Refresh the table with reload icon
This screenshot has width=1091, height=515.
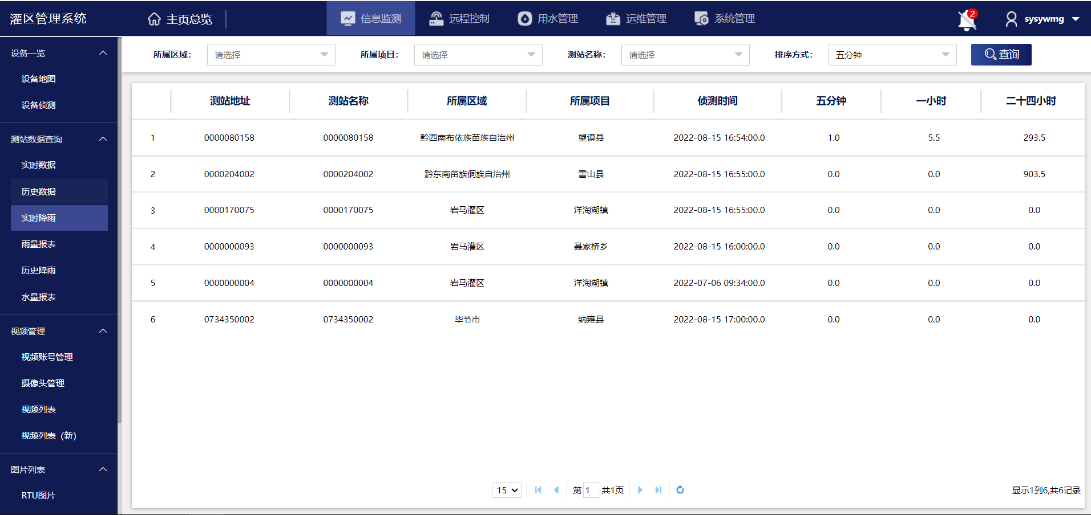[x=680, y=490]
